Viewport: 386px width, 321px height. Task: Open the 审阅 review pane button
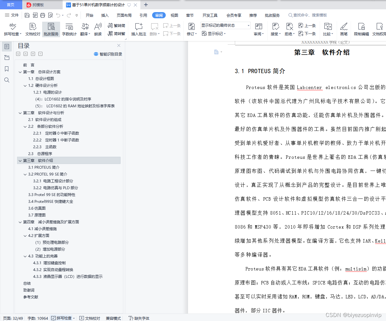259,29
